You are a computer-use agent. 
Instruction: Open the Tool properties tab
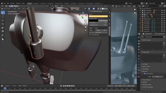[139, 37]
